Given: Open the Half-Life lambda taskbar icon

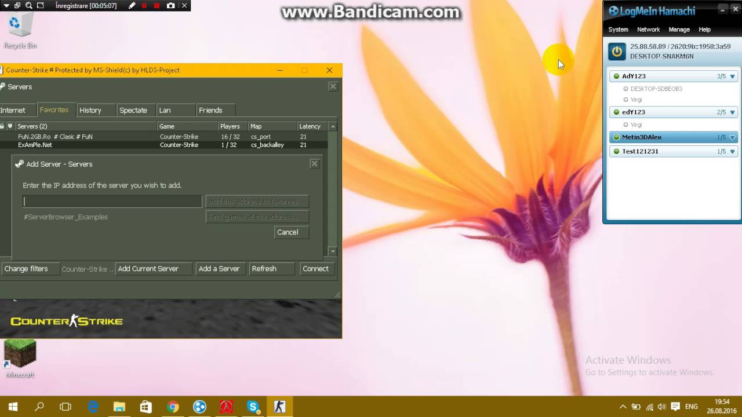Looking at the screenshot, I should click(226, 407).
